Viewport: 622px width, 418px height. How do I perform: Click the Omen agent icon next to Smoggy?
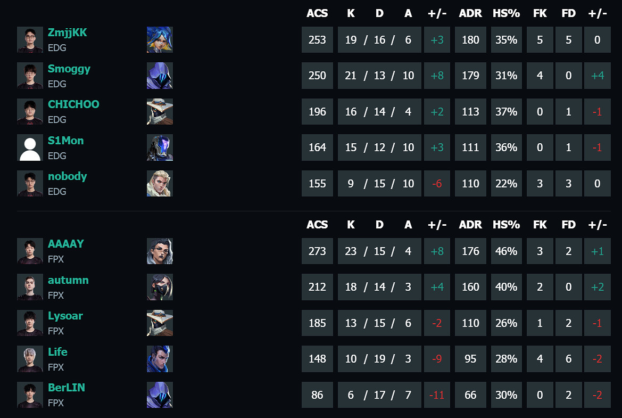coord(160,76)
